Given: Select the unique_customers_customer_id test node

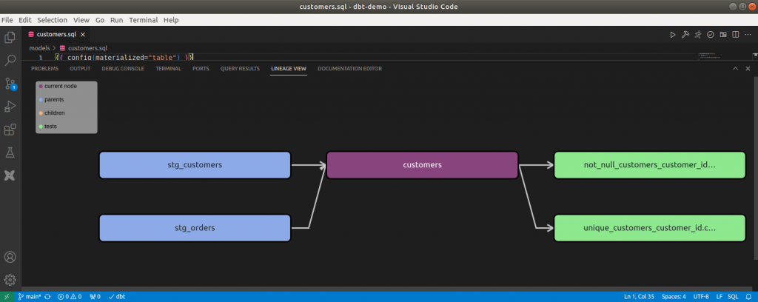Looking at the screenshot, I should pyautogui.click(x=649, y=227).
